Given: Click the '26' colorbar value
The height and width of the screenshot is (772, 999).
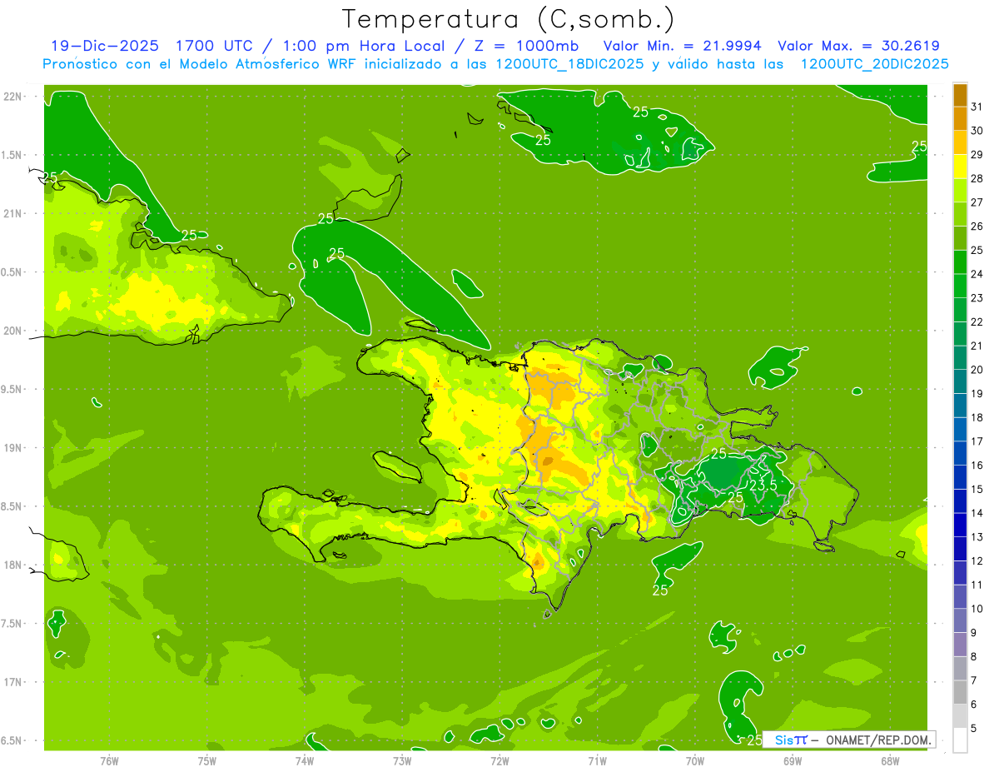Looking at the screenshot, I should [x=977, y=227].
